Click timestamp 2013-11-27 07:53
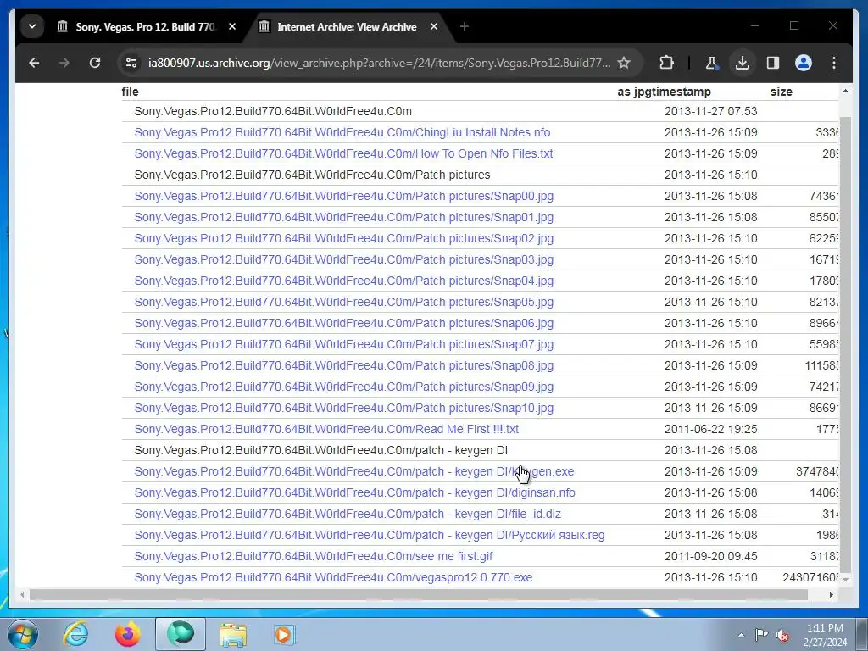868x651 pixels. click(x=711, y=111)
